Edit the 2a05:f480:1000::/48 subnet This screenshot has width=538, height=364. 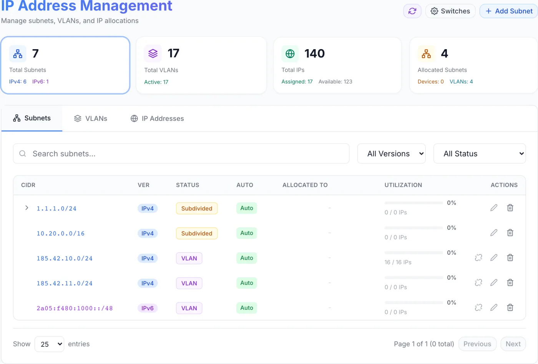(x=494, y=308)
